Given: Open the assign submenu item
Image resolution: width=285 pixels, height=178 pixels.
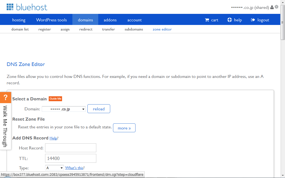Looking at the screenshot, I should tap(65, 29).
